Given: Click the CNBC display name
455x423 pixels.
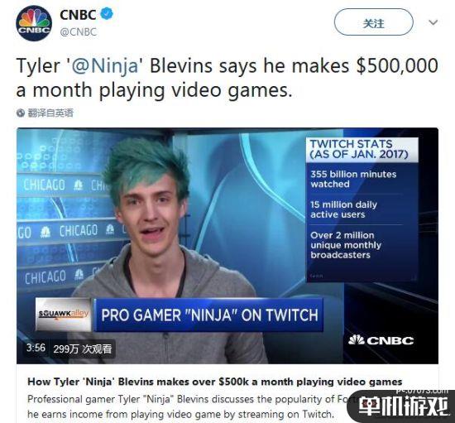Looking at the screenshot, I should [x=78, y=15].
